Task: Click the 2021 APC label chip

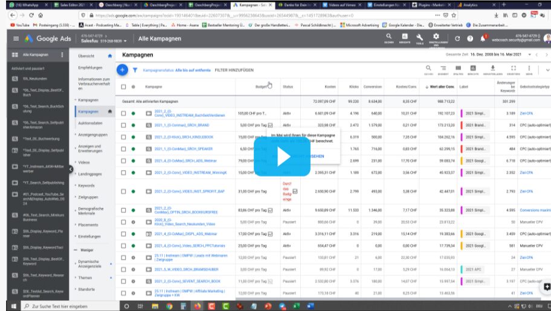Action: click(x=473, y=269)
